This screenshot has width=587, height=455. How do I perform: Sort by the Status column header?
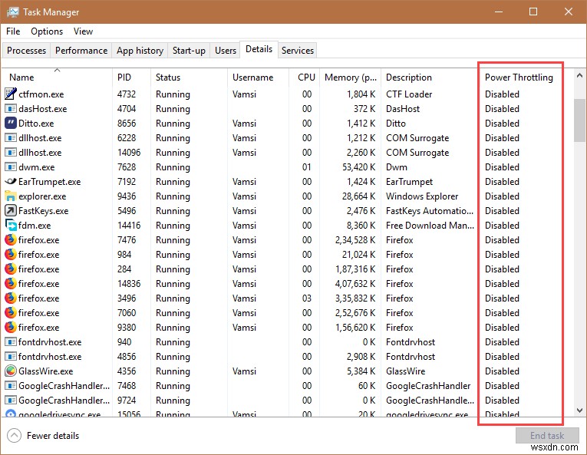pos(189,77)
